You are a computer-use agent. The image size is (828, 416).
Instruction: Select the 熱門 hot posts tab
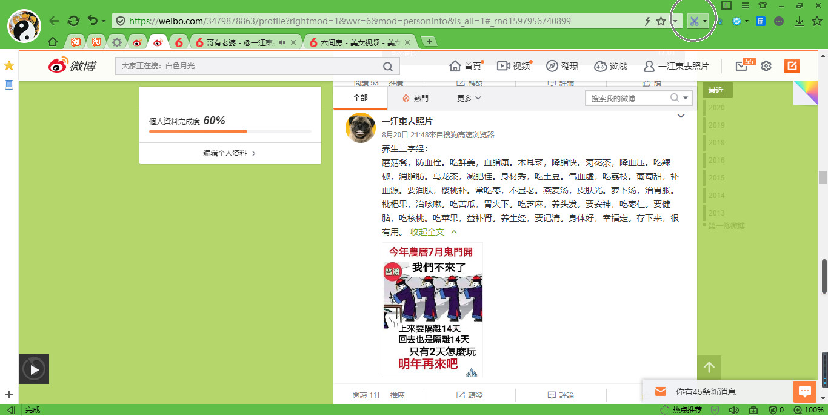pyautogui.click(x=415, y=98)
